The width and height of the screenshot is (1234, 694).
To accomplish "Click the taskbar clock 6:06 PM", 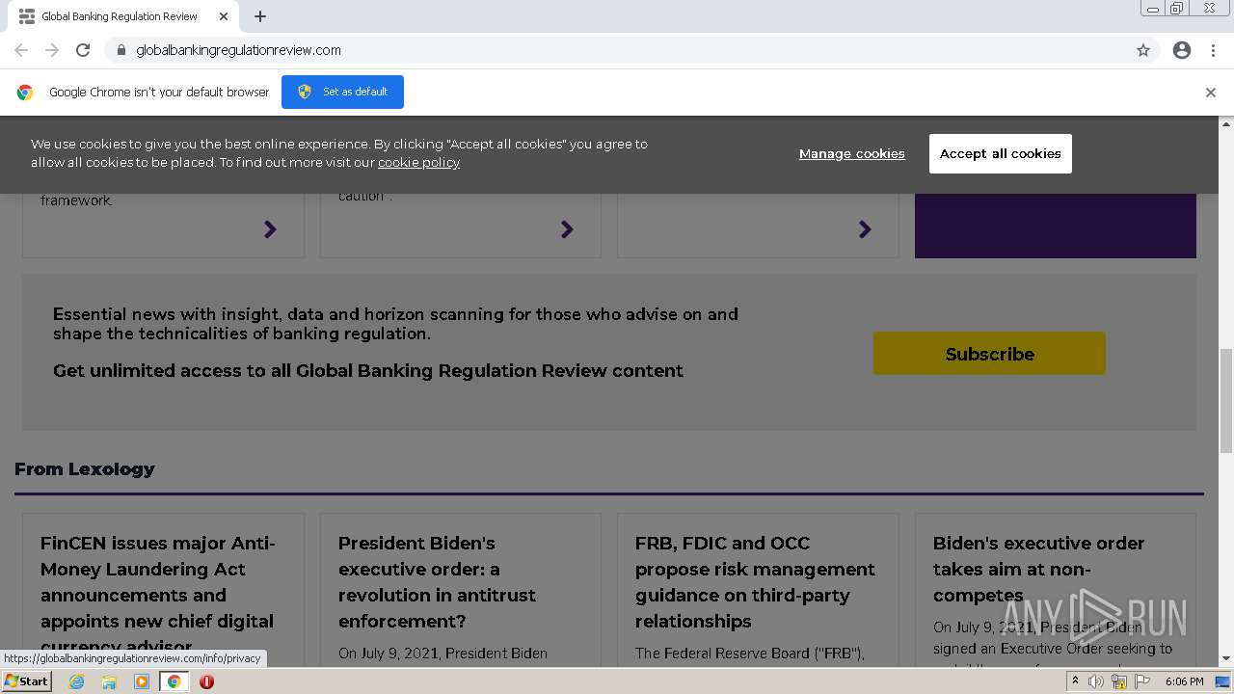I will click(x=1184, y=681).
